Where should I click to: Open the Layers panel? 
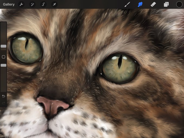click(166, 4)
